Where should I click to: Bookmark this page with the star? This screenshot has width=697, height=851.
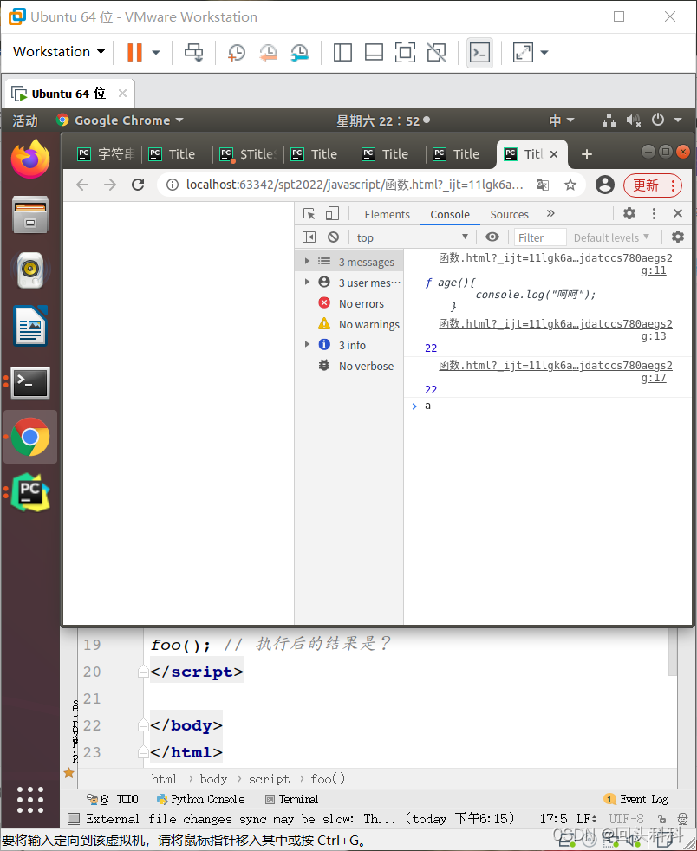[570, 185]
